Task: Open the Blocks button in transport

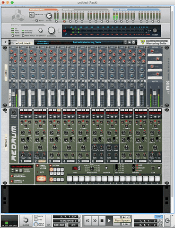Action: (26, 220)
